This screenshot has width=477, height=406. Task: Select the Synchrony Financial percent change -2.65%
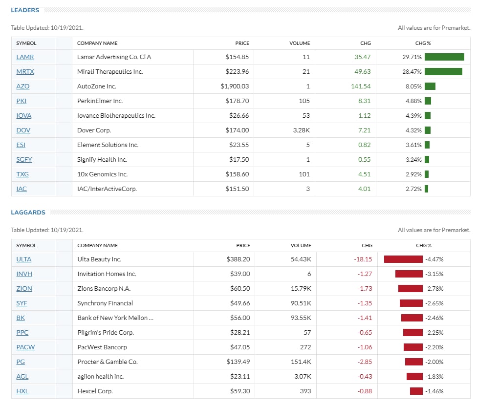434,303
